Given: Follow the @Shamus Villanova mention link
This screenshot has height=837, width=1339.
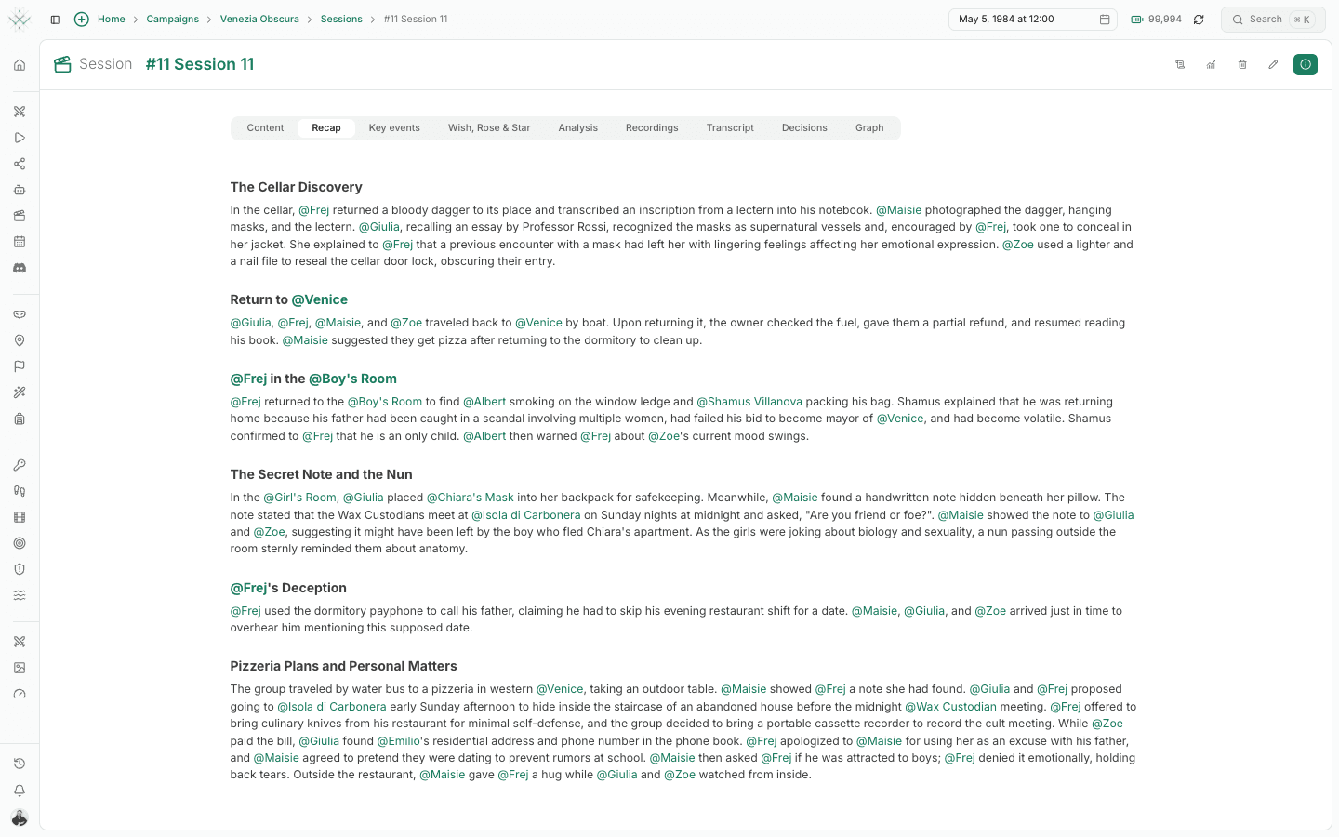Looking at the screenshot, I should pos(749,402).
